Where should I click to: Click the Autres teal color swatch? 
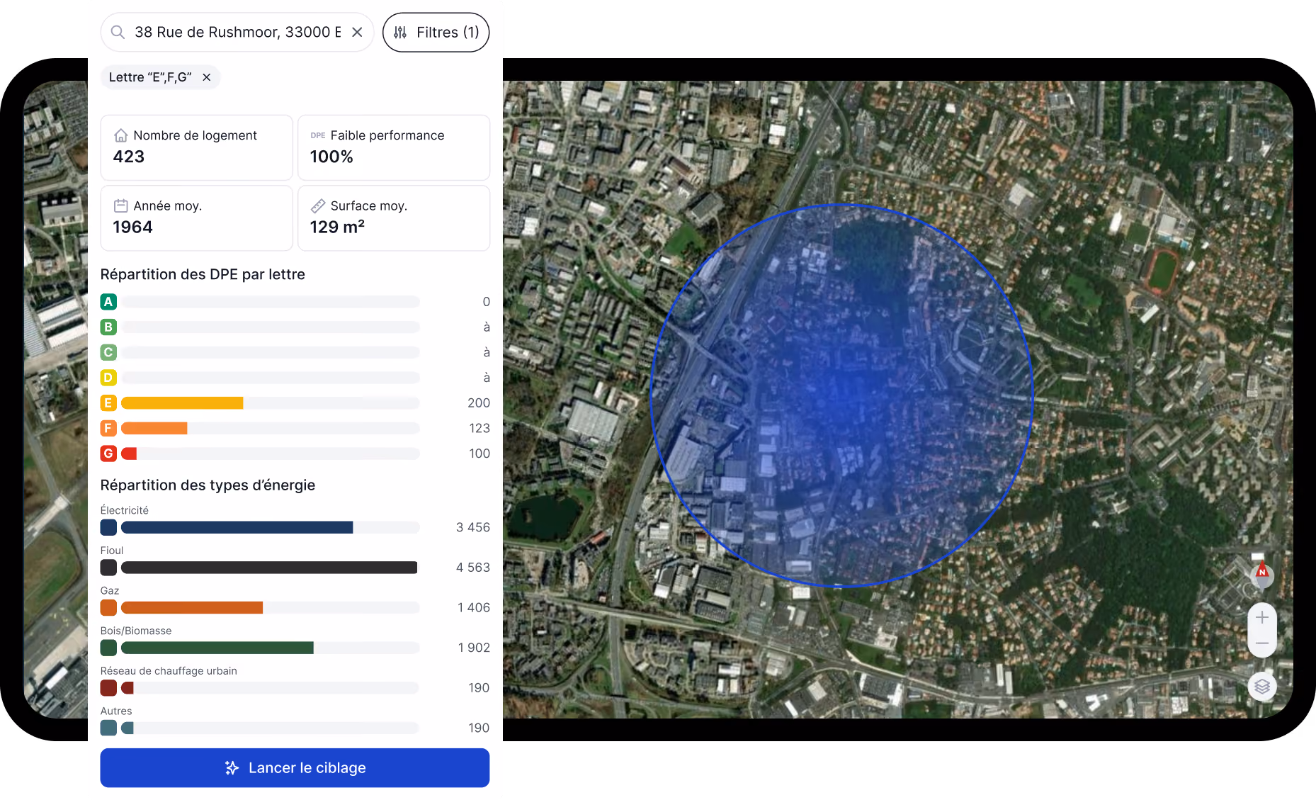click(108, 728)
